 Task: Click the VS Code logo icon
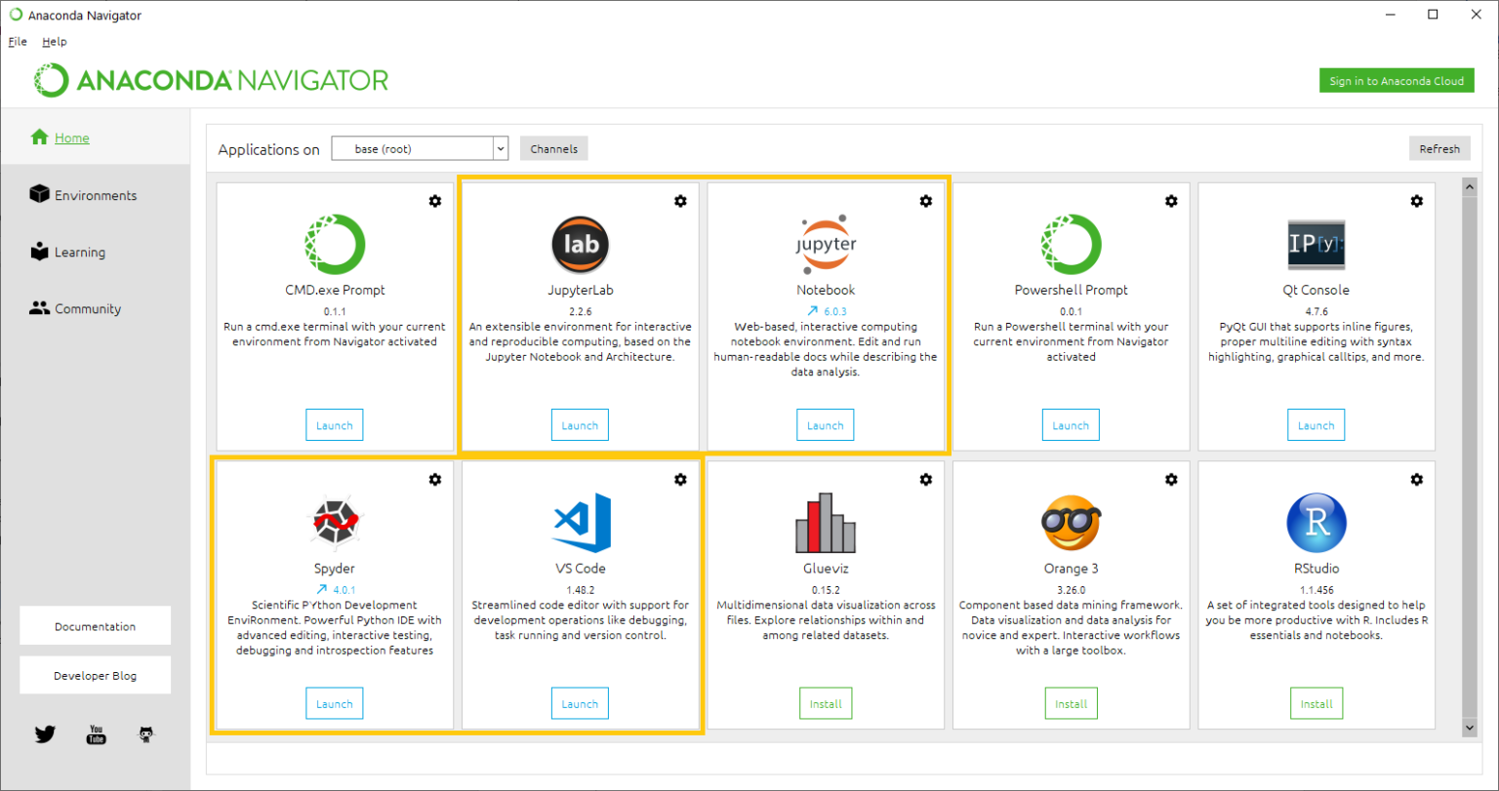580,522
